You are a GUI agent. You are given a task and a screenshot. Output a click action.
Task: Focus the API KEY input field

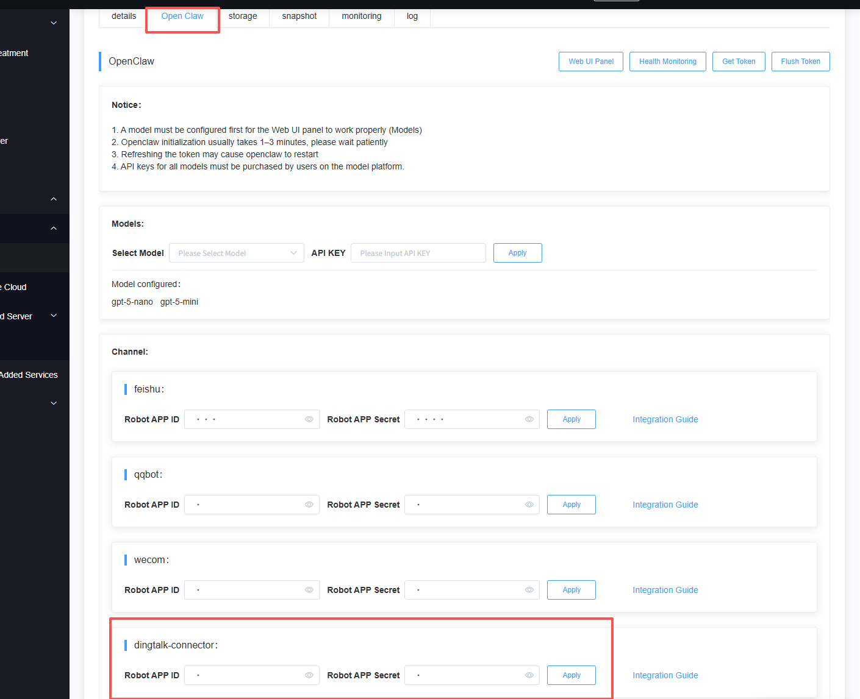click(418, 253)
